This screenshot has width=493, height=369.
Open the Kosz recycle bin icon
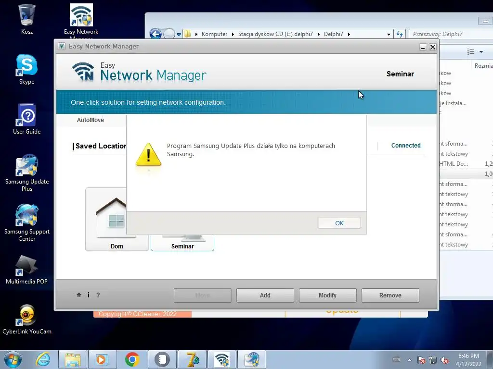(x=27, y=19)
